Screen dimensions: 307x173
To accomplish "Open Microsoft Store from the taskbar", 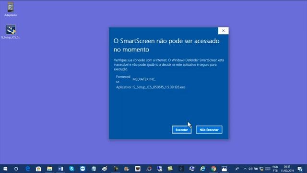I will 38,169.
